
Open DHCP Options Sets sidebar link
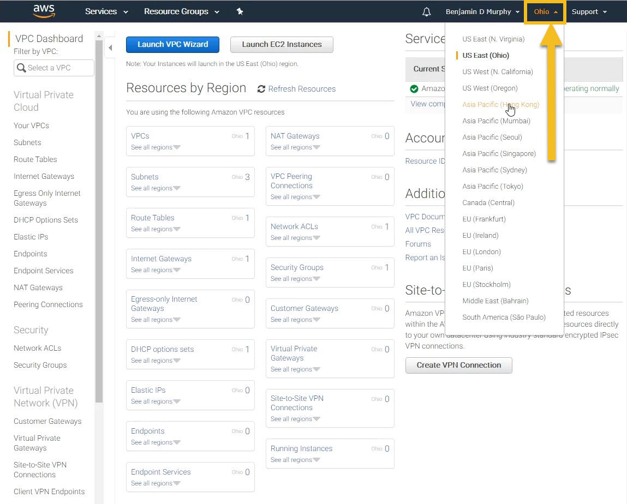coord(46,220)
